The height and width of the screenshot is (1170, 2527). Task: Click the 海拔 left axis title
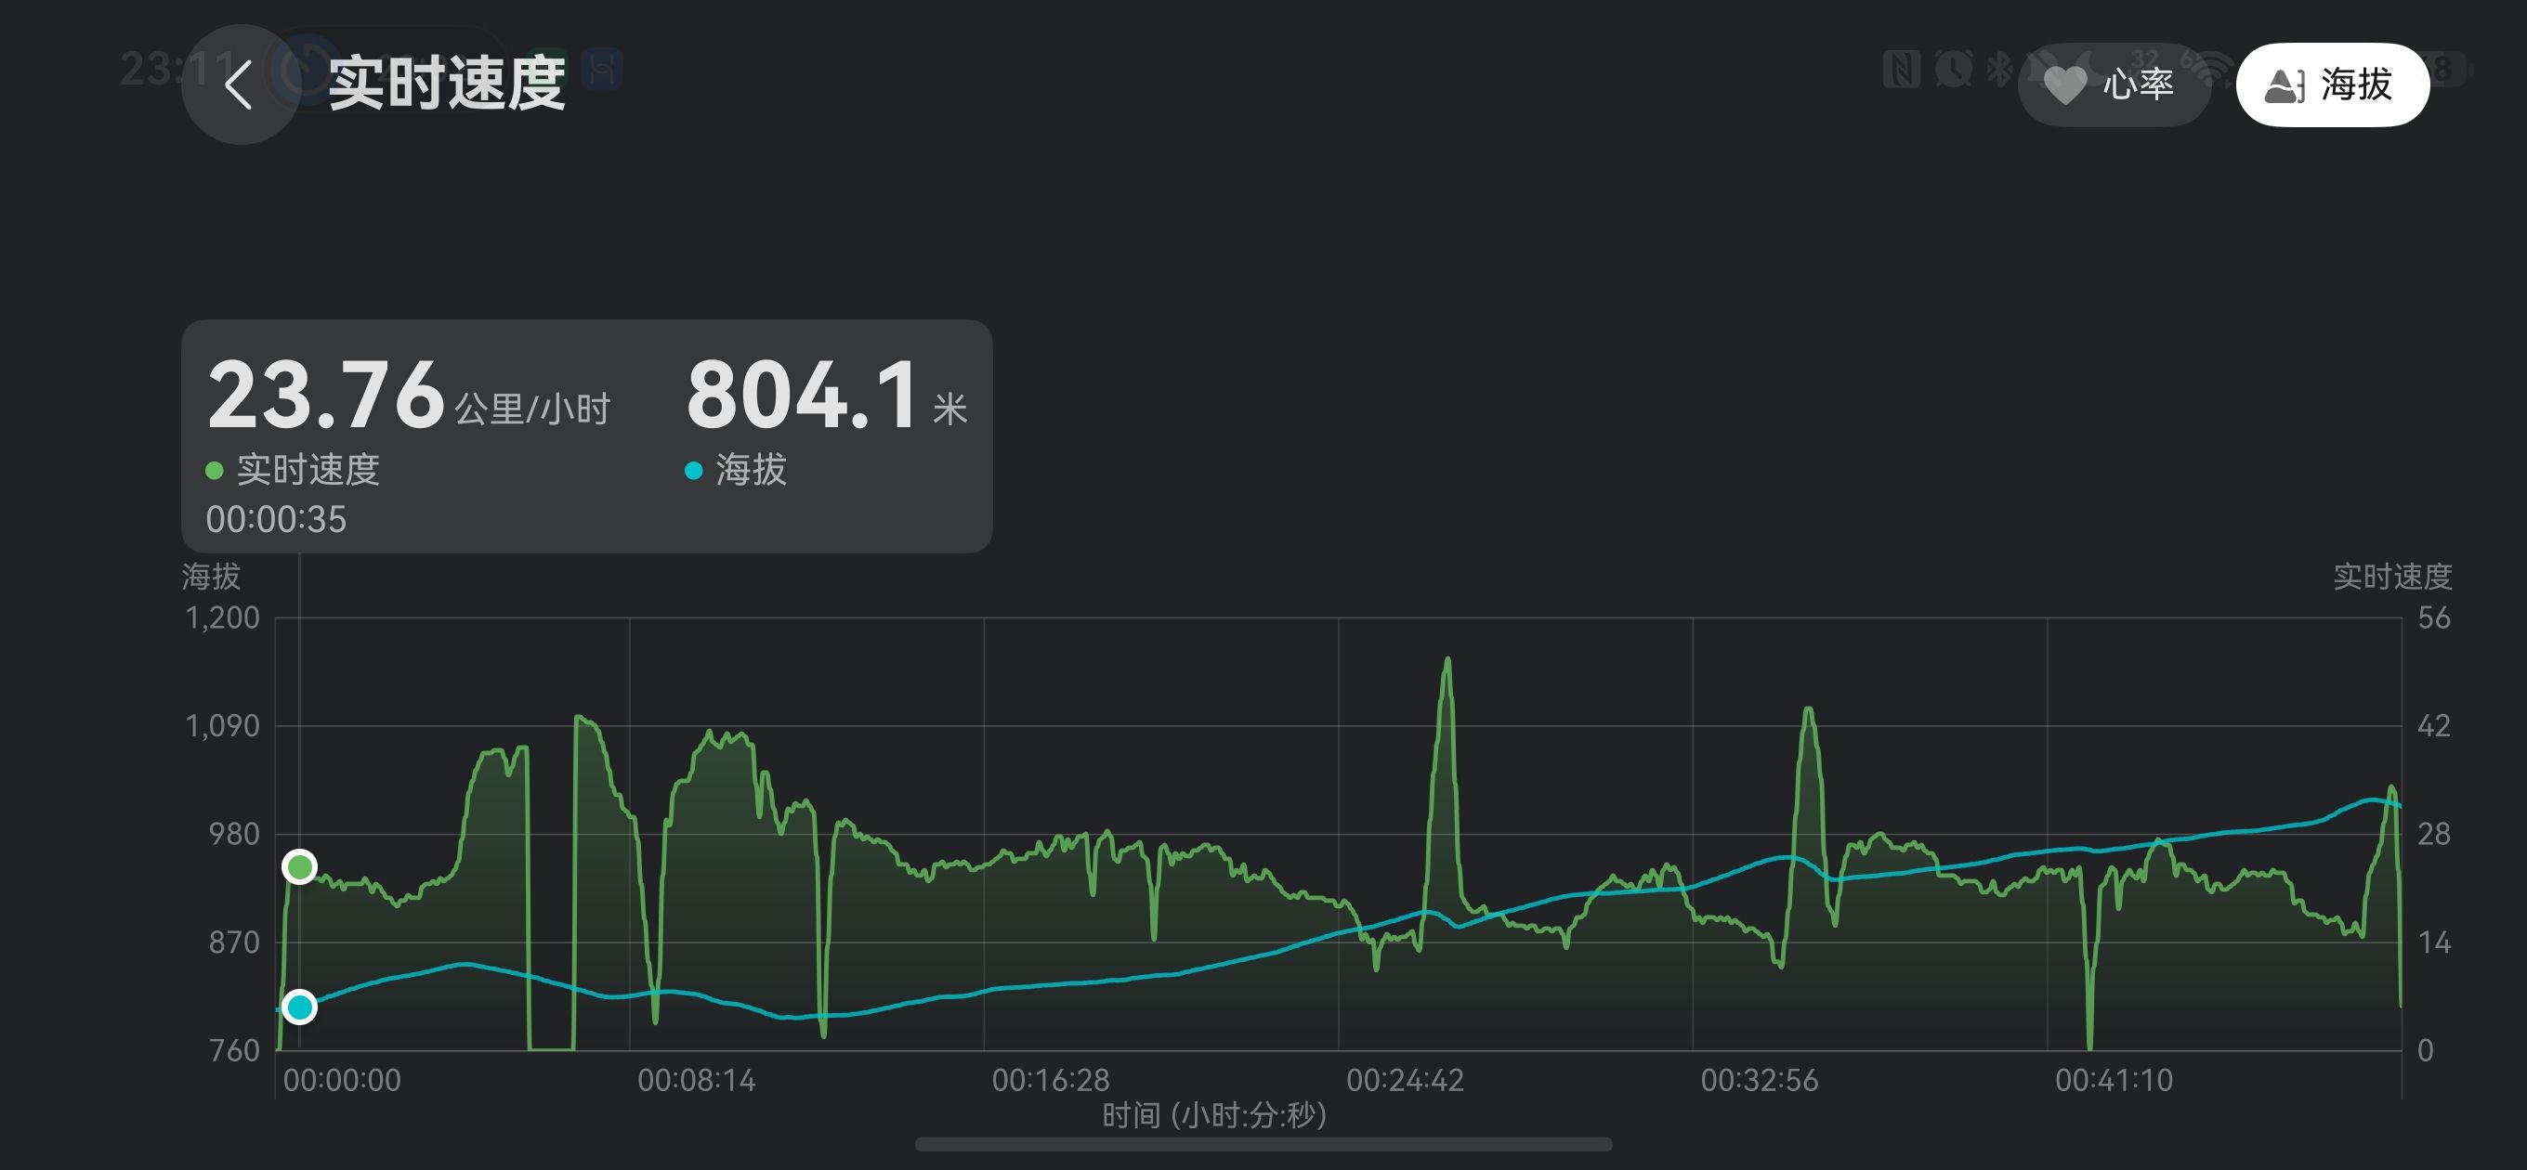tap(211, 576)
